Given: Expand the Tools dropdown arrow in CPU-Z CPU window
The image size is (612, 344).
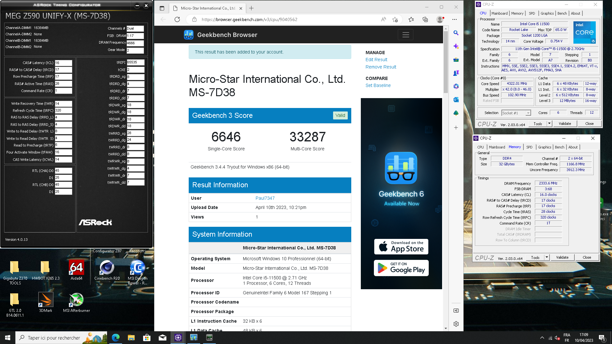Looking at the screenshot, I should pos(549,124).
